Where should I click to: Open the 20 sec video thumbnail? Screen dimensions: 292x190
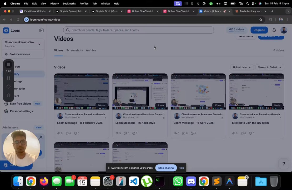pyautogui.click(x=82, y=92)
